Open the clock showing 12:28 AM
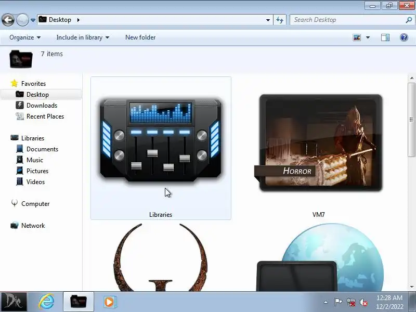Screen dimensions: 416x312 click(389, 302)
